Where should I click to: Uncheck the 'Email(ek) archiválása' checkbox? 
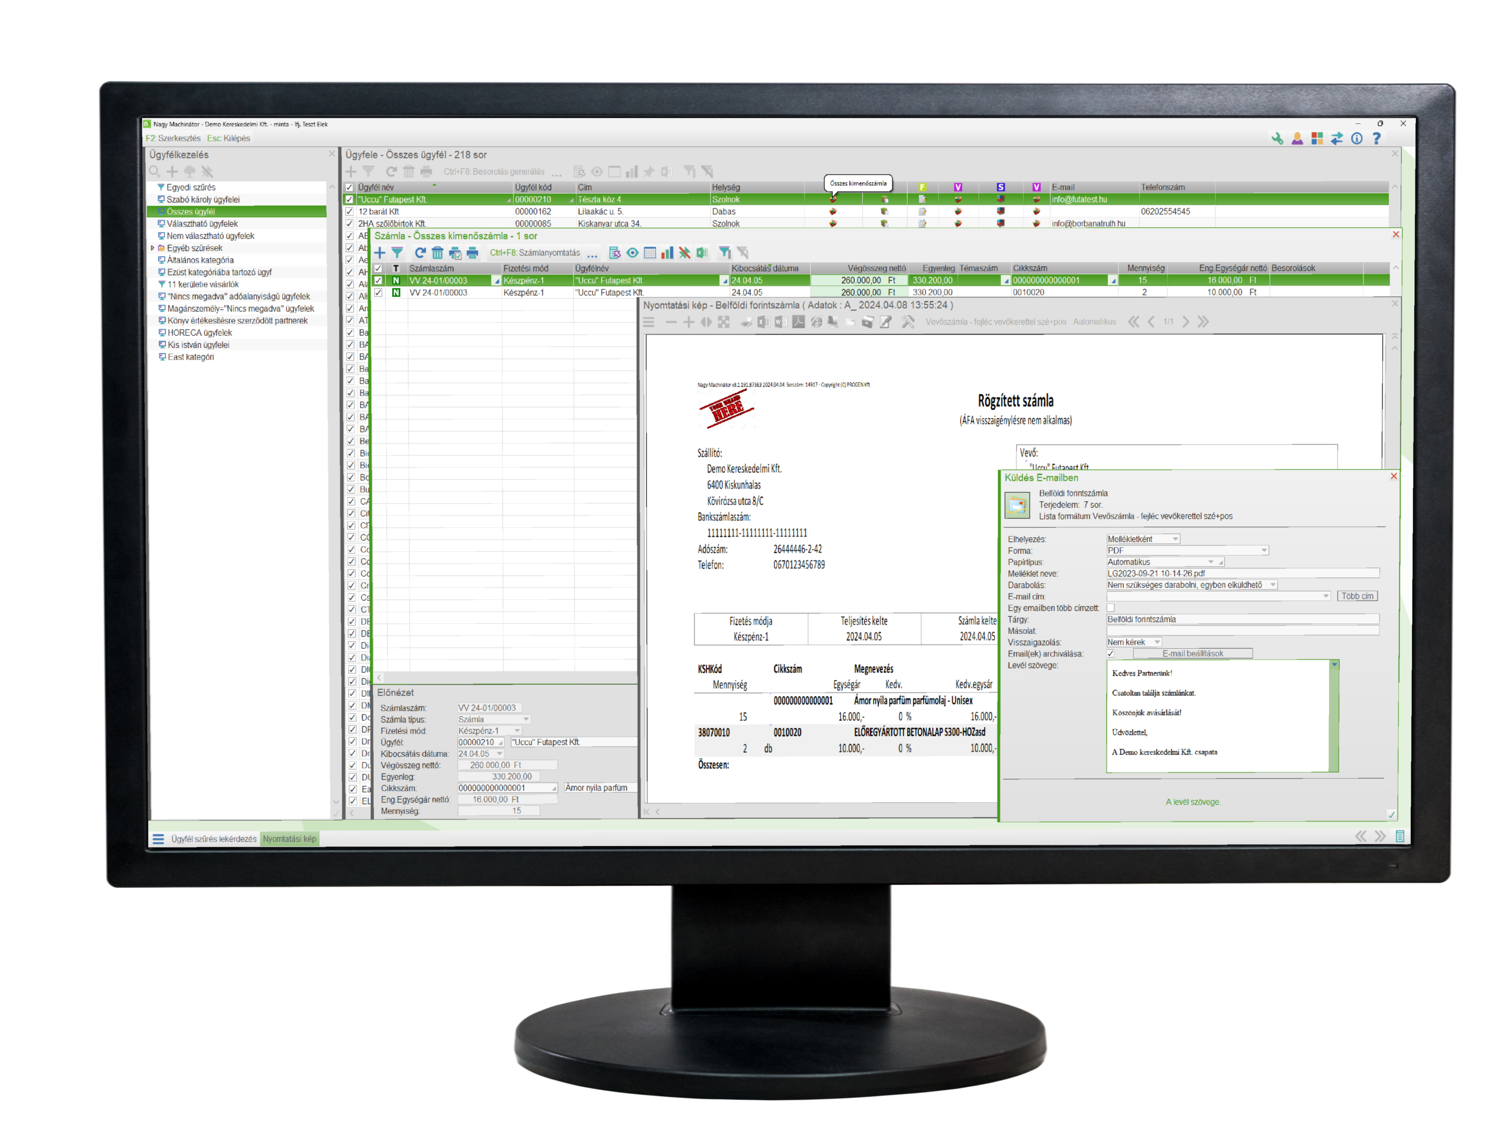coord(1111,654)
